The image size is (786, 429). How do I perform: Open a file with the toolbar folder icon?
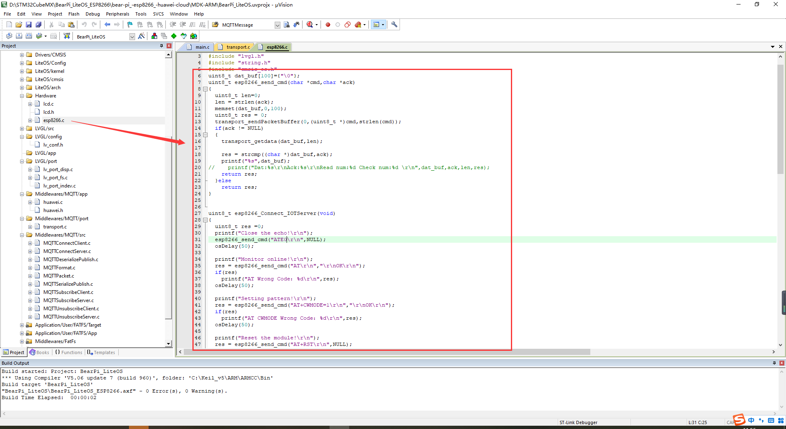click(x=19, y=25)
